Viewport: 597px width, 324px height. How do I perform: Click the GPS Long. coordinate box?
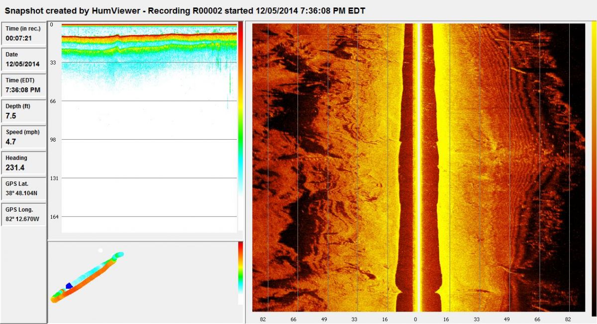(x=23, y=214)
